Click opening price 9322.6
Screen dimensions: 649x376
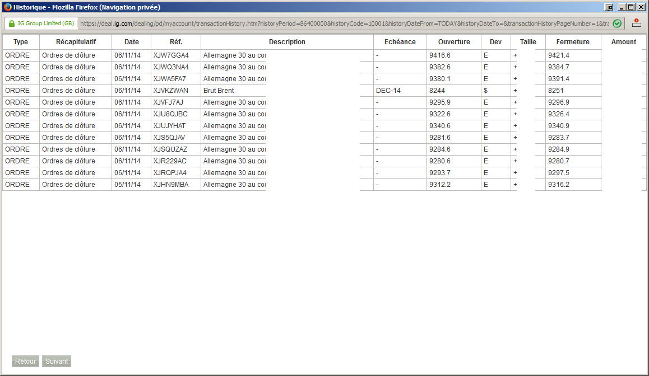(439, 114)
